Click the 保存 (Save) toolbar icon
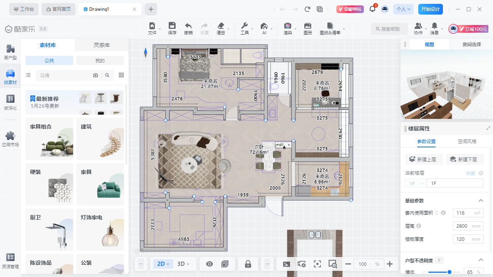 (x=172, y=28)
